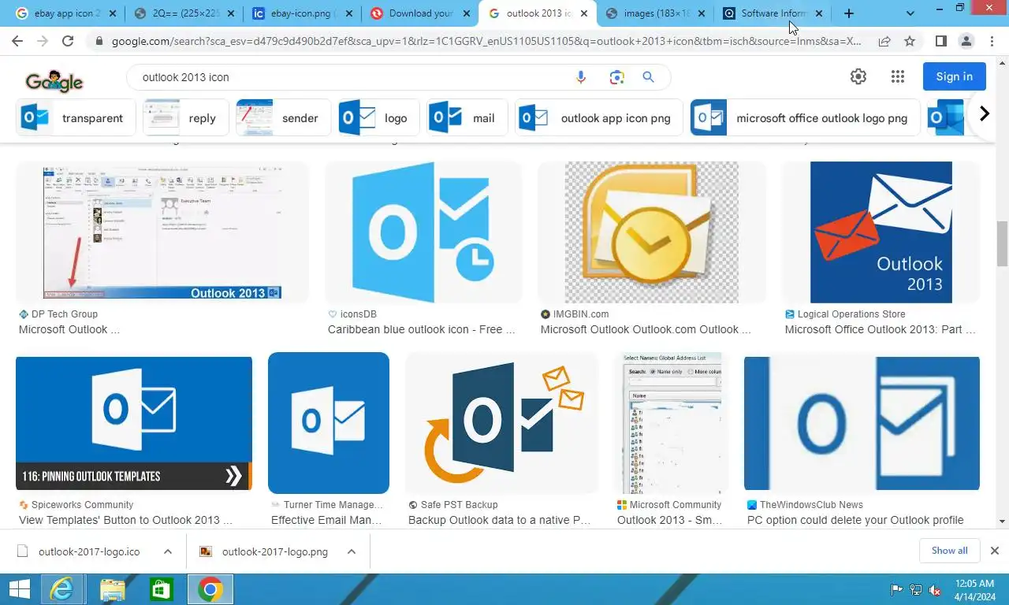Open the Caribbean blue outlook icon image
Image resolution: width=1009 pixels, height=605 pixels.
click(x=423, y=232)
